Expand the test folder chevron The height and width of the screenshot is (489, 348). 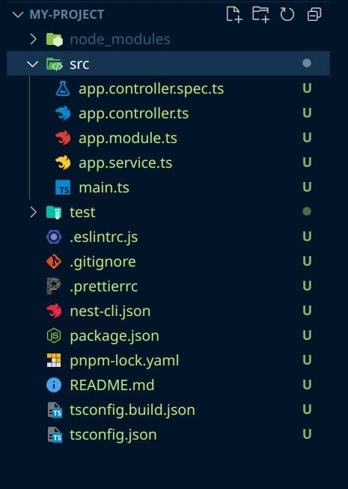point(33,212)
